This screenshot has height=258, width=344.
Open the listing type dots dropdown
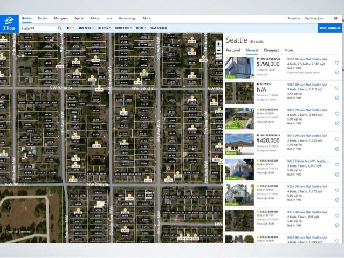[x=70, y=28]
